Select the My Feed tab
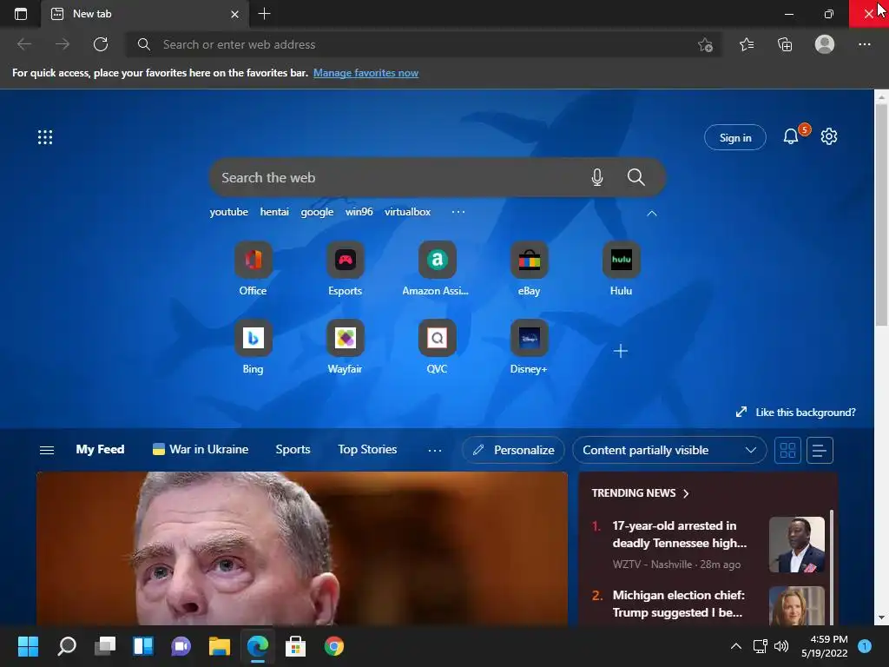This screenshot has height=667, width=889. click(x=100, y=449)
